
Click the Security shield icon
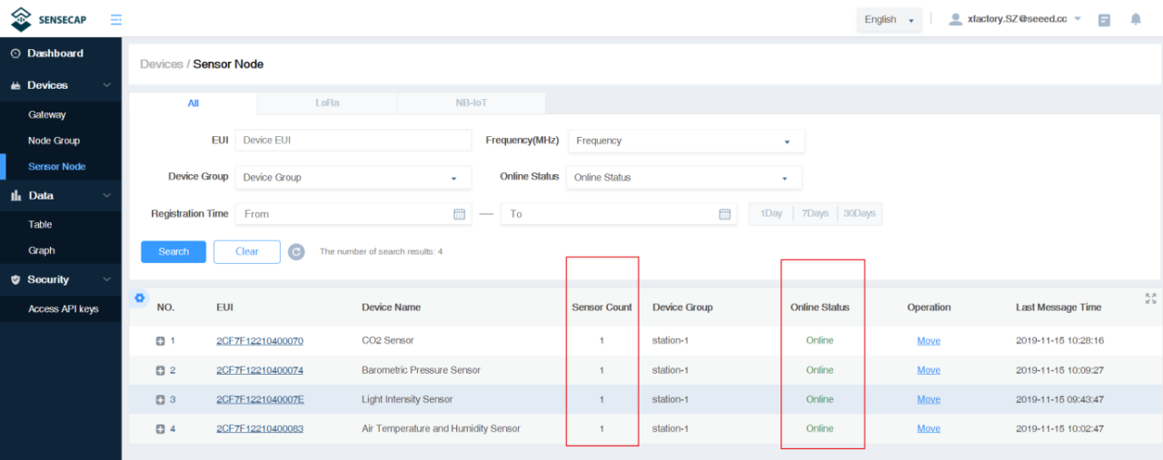pyautogui.click(x=15, y=279)
